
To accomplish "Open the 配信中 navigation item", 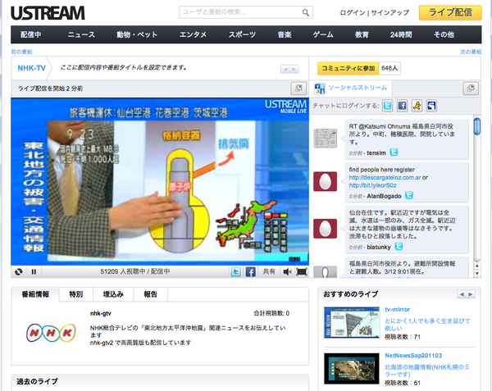I will tap(31, 34).
